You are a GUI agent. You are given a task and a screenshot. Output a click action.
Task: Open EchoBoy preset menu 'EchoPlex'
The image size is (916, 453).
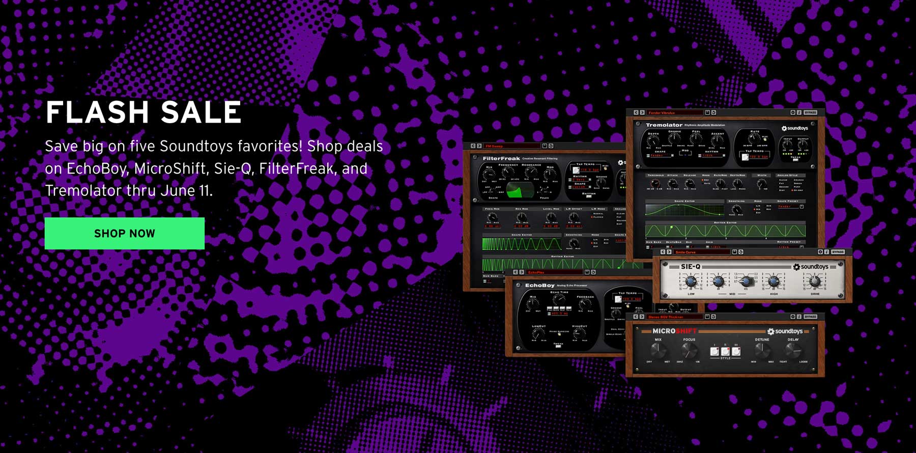[x=554, y=272]
